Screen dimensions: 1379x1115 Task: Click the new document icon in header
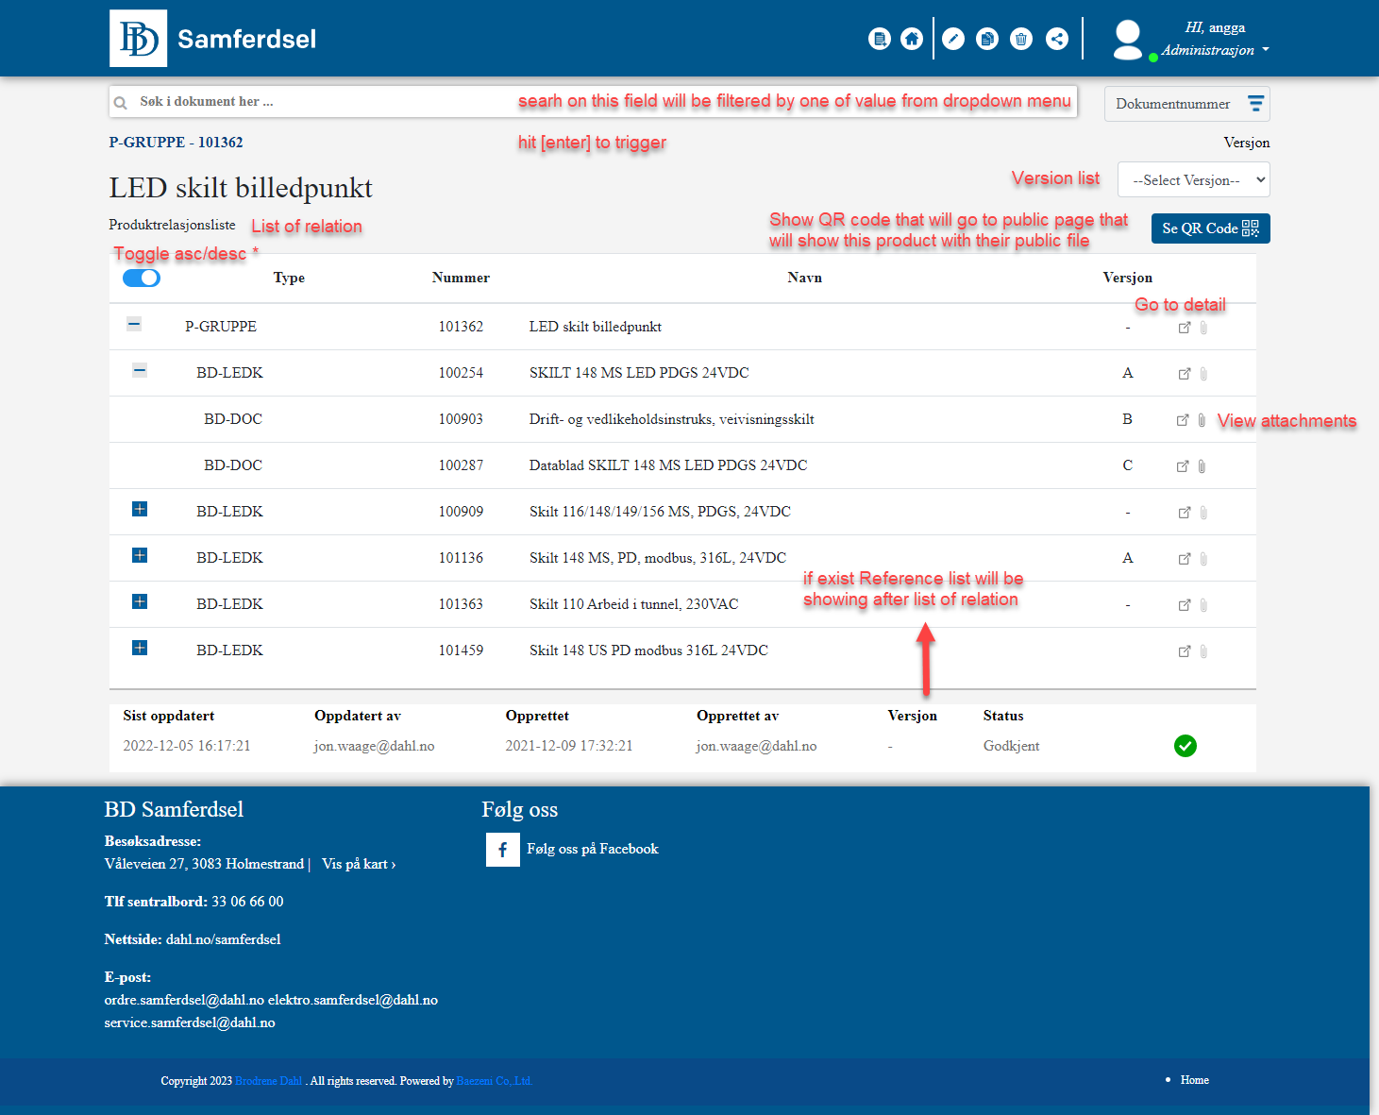tap(879, 39)
